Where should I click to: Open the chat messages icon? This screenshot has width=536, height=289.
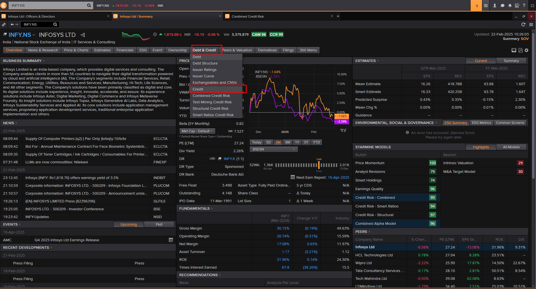pyautogui.click(x=502, y=6)
